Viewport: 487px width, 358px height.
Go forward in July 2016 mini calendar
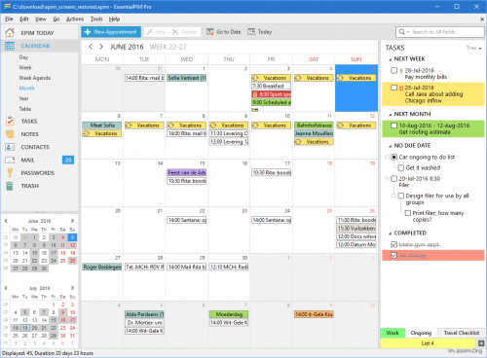coord(72,288)
